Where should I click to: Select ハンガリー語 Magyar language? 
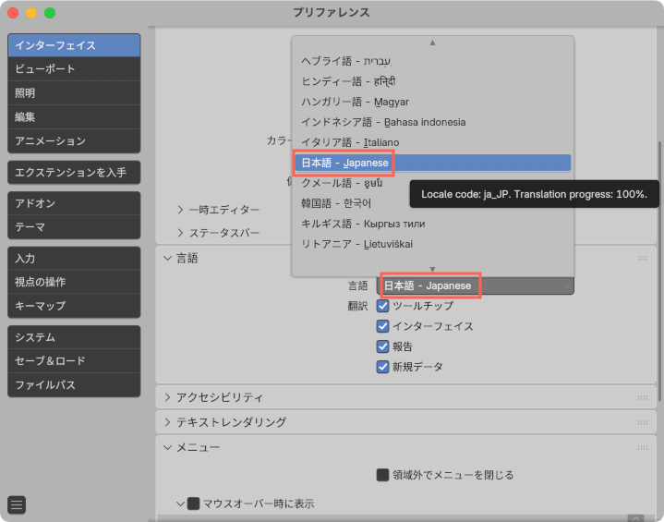(432, 102)
